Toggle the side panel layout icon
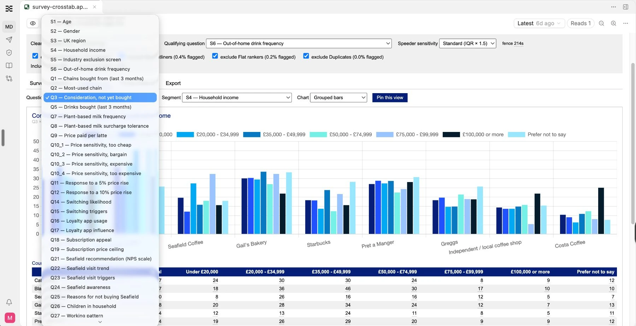 [625, 7]
